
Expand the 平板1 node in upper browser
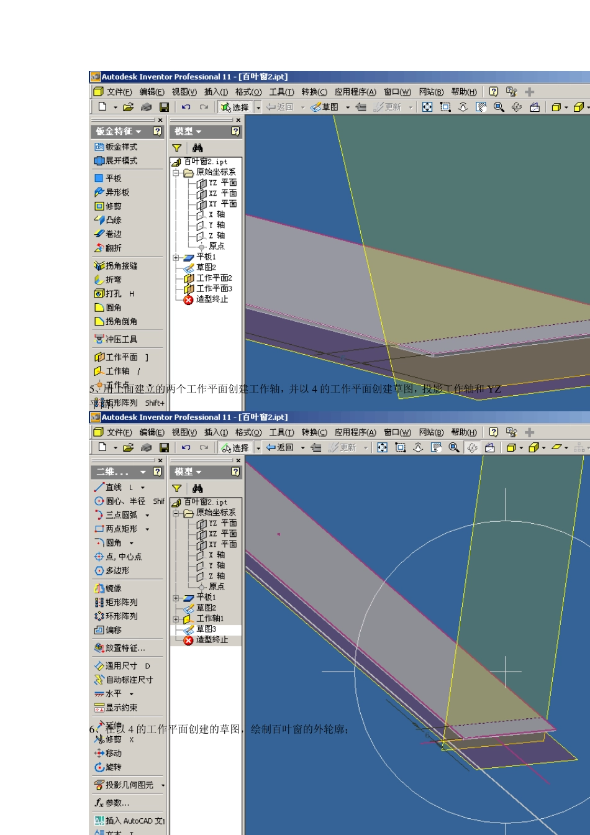point(176,257)
